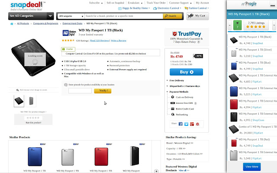Select the second product thumbnail image

31,101
